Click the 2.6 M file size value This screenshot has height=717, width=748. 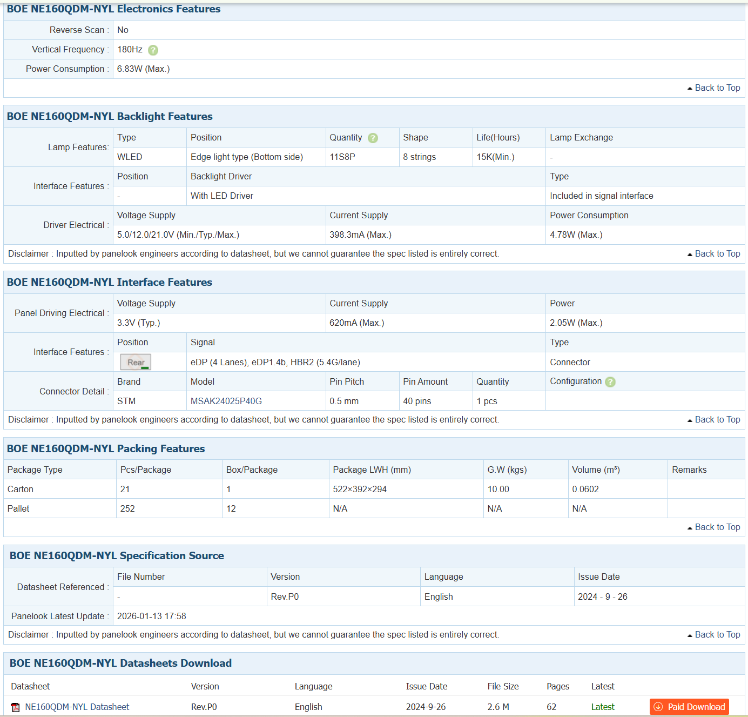(x=498, y=707)
